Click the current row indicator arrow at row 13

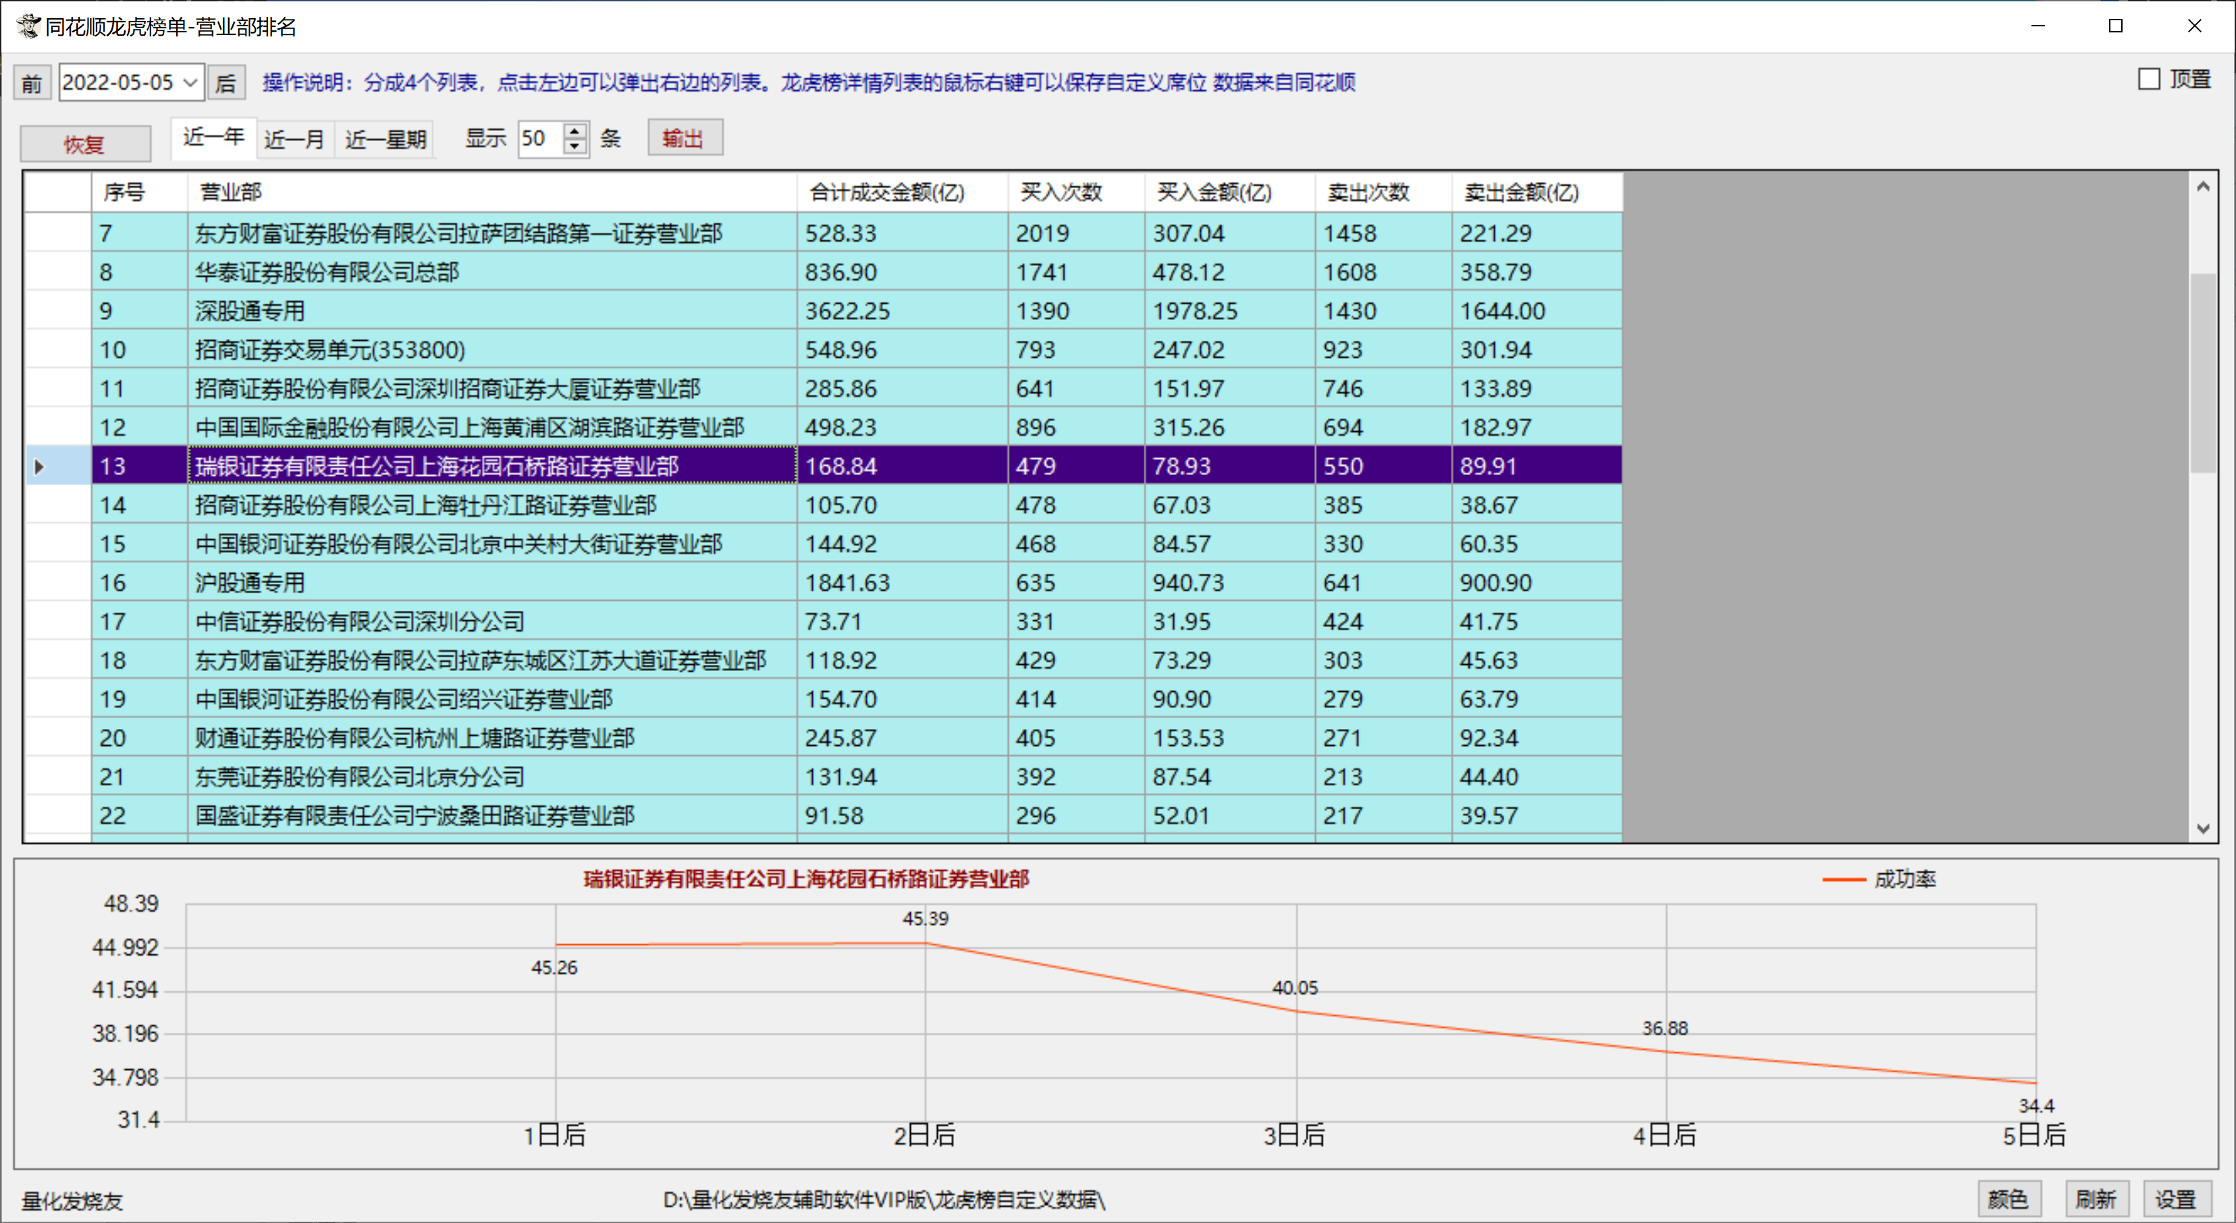39,466
